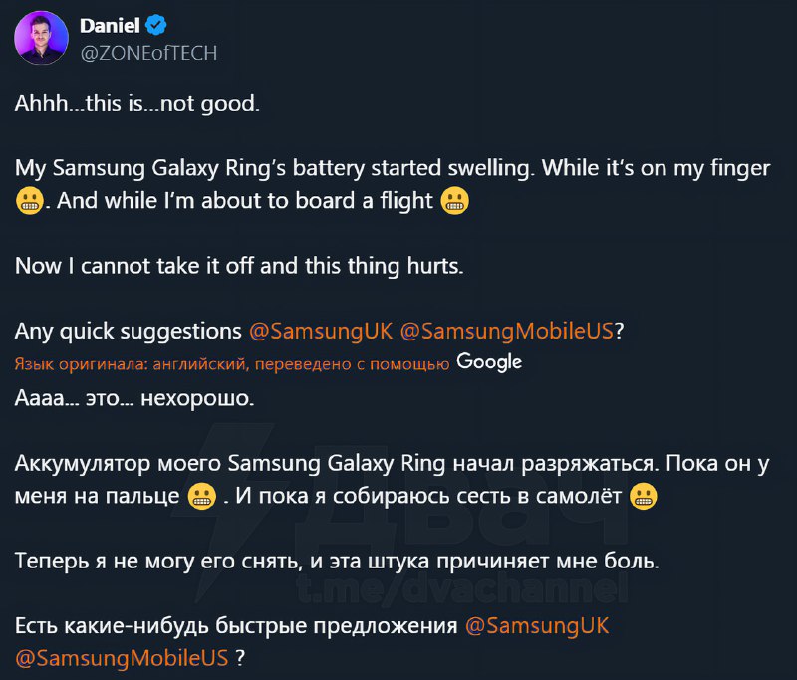Click grimacing emoji after 'board a flight'

455,202
